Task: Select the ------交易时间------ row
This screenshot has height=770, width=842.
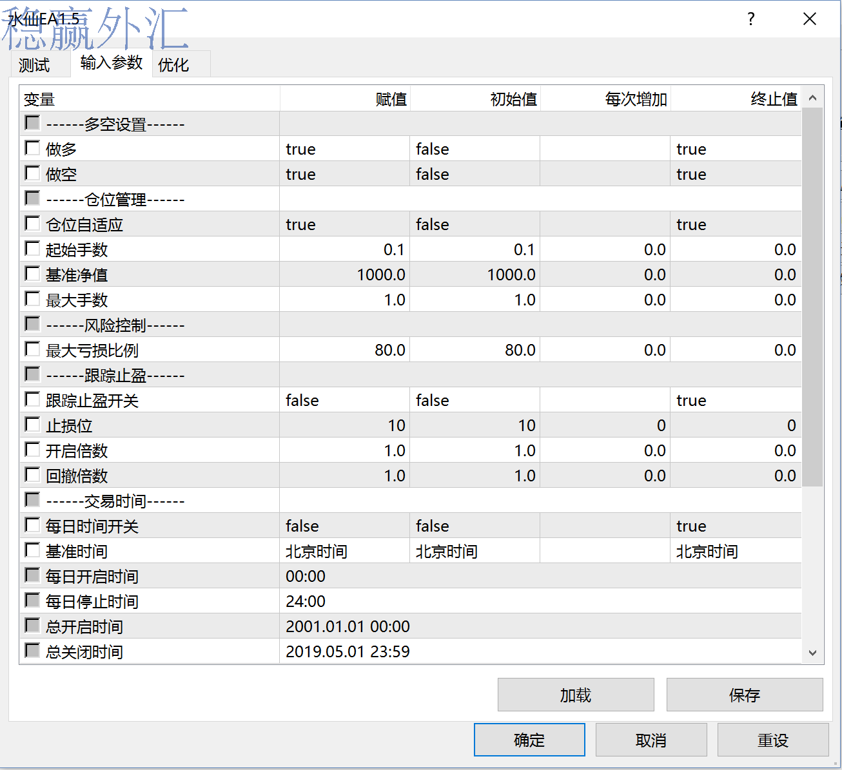Action: click(411, 501)
